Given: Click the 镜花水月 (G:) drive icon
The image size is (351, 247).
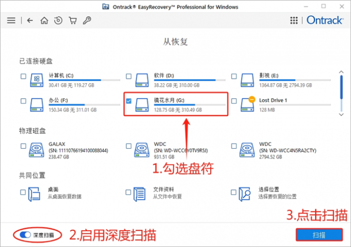Looking at the screenshot, I should [142, 105].
